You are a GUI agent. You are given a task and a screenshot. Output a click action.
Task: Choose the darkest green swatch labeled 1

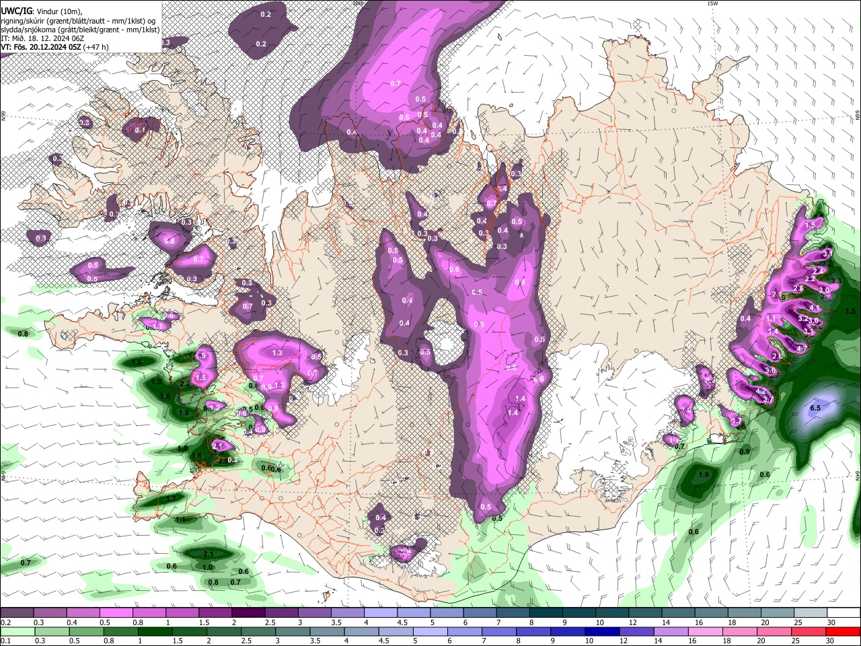click(x=155, y=632)
